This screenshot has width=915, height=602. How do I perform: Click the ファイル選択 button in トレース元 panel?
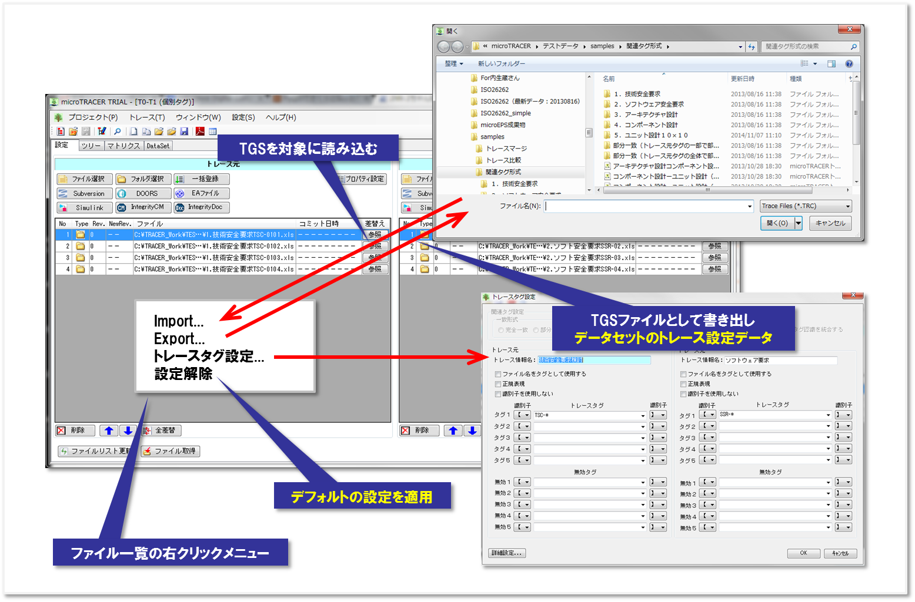tap(85, 179)
